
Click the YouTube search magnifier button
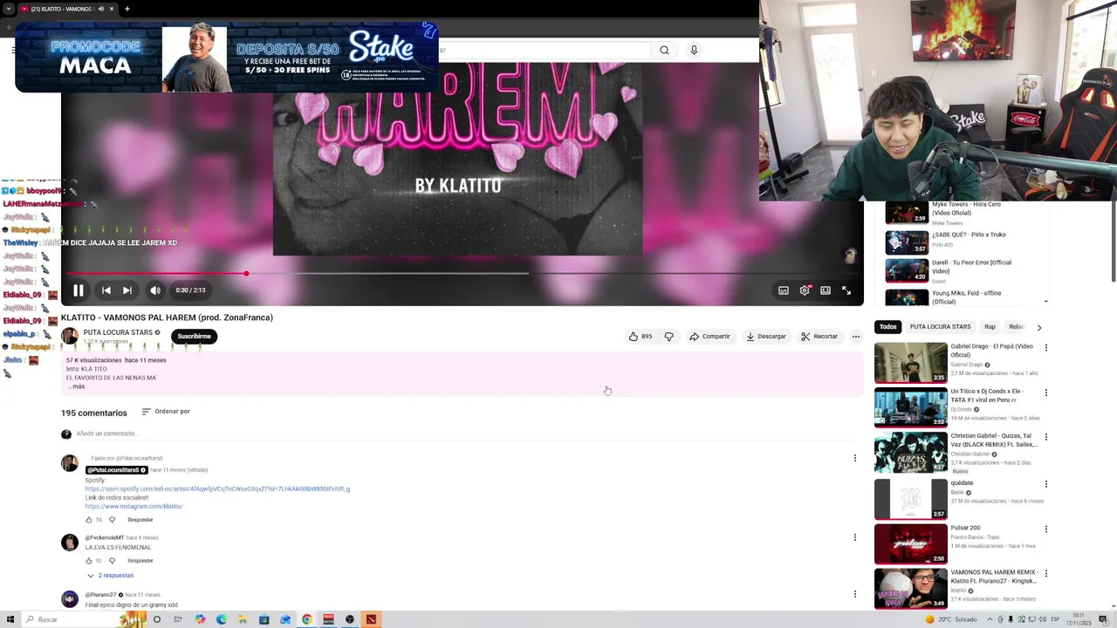[664, 51]
